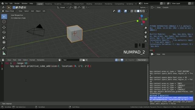The width and height of the screenshot is (195, 110).
Task: Toggle line numbers in text editor
Action: pos(116,60)
